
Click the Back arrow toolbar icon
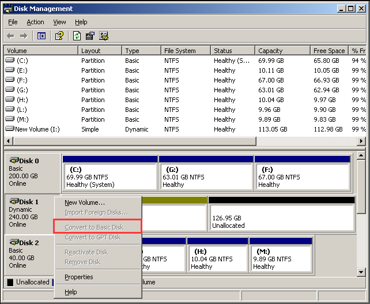coord(10,36)
